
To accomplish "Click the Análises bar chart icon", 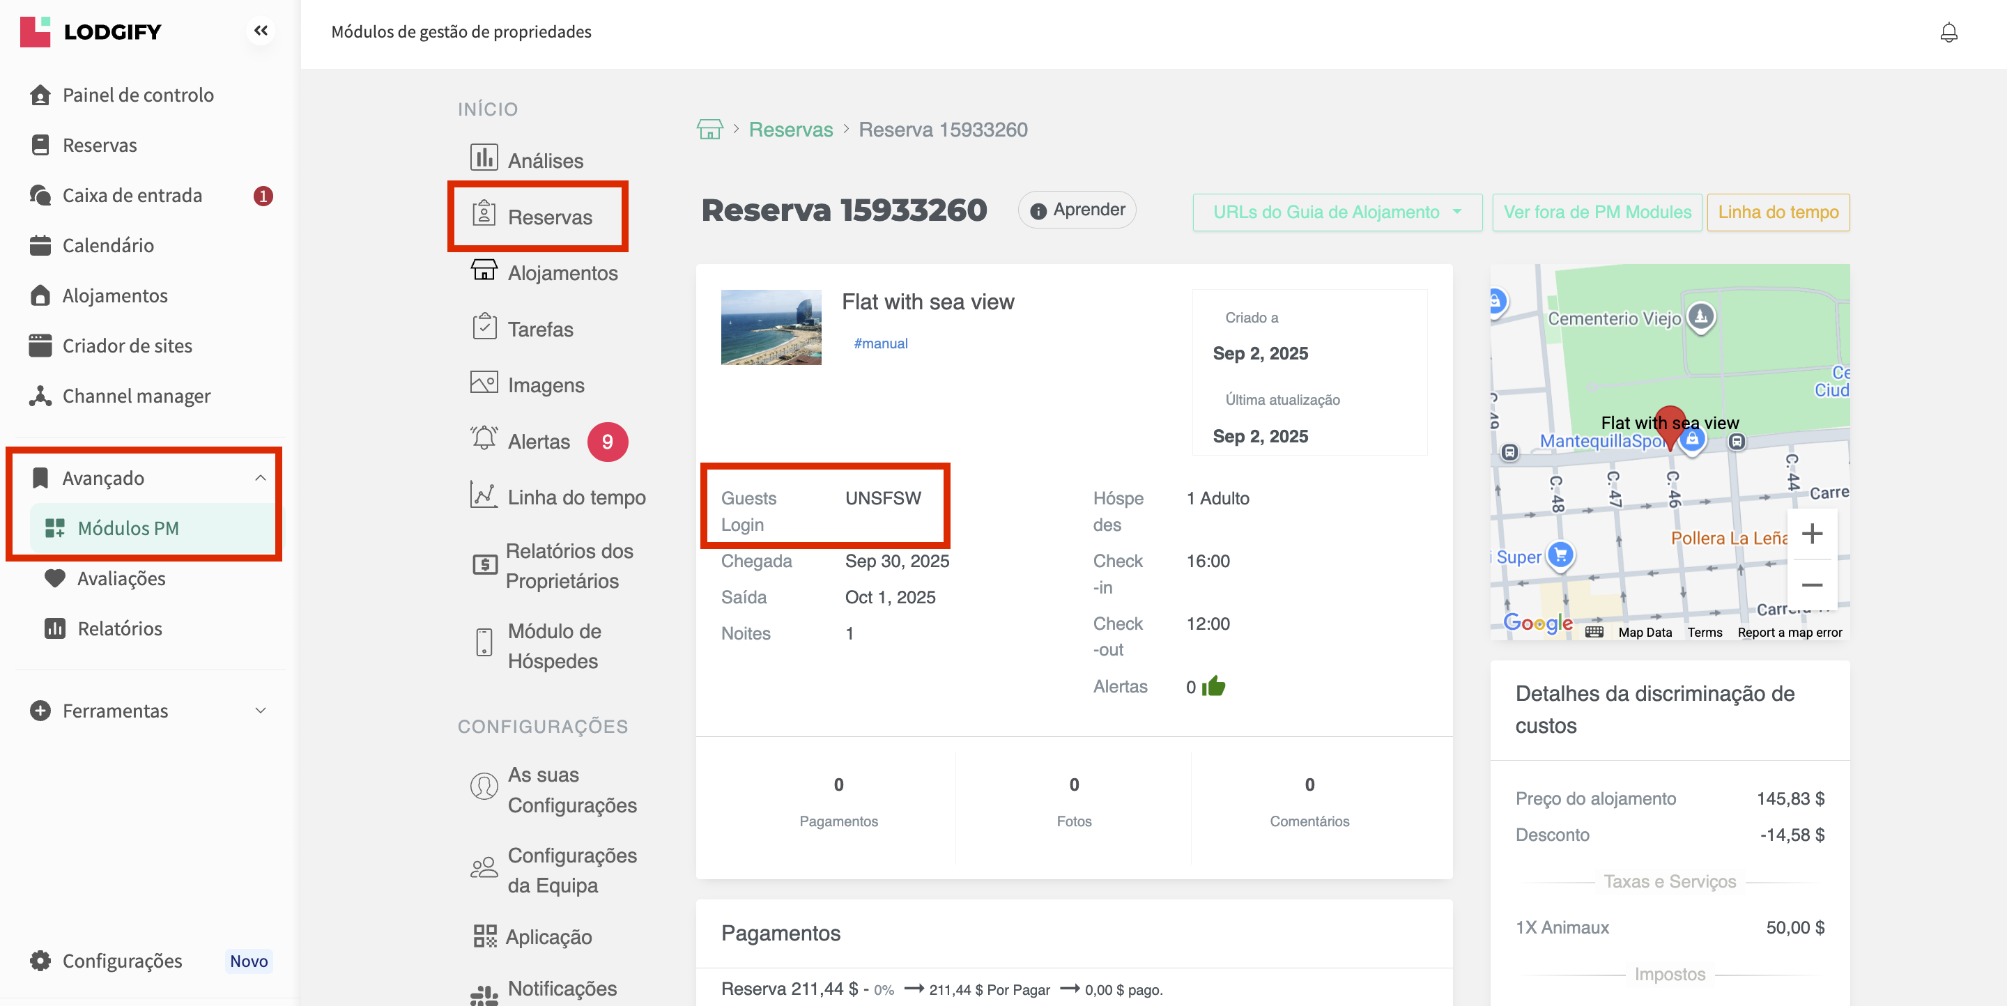I will pos(483,158).
